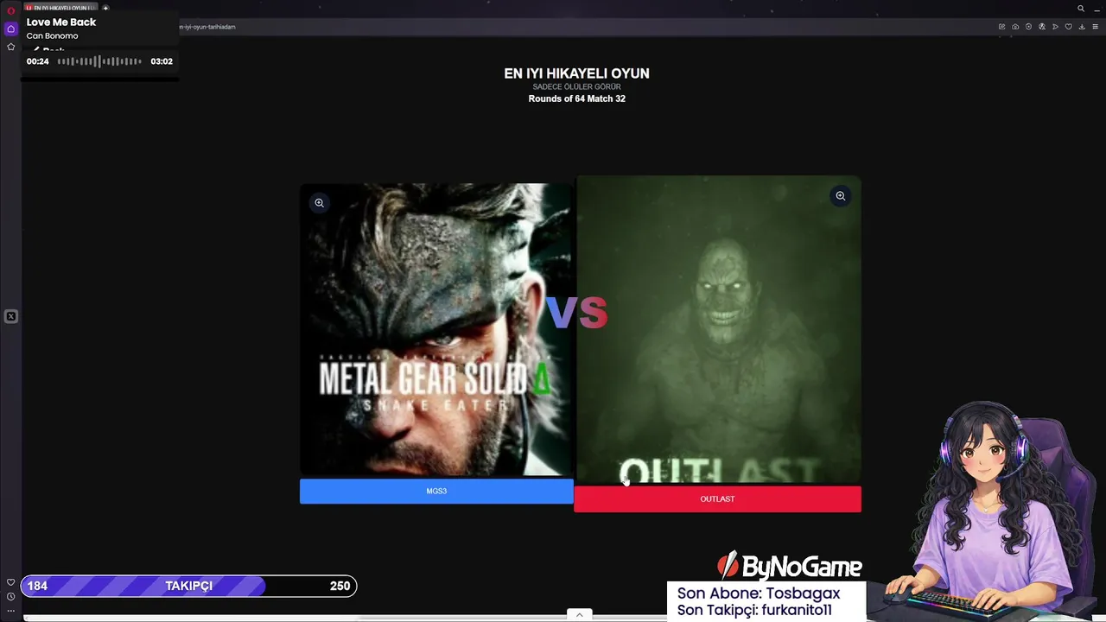Screen dimensions: 1106x622
Task: Minimize the browser window
Action: click(x=1097, y=10)
